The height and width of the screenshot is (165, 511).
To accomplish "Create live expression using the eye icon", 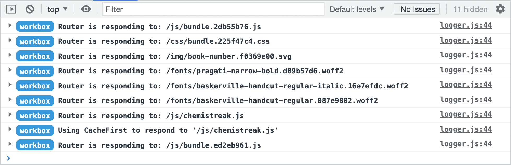I will click(x=86, y=9).
